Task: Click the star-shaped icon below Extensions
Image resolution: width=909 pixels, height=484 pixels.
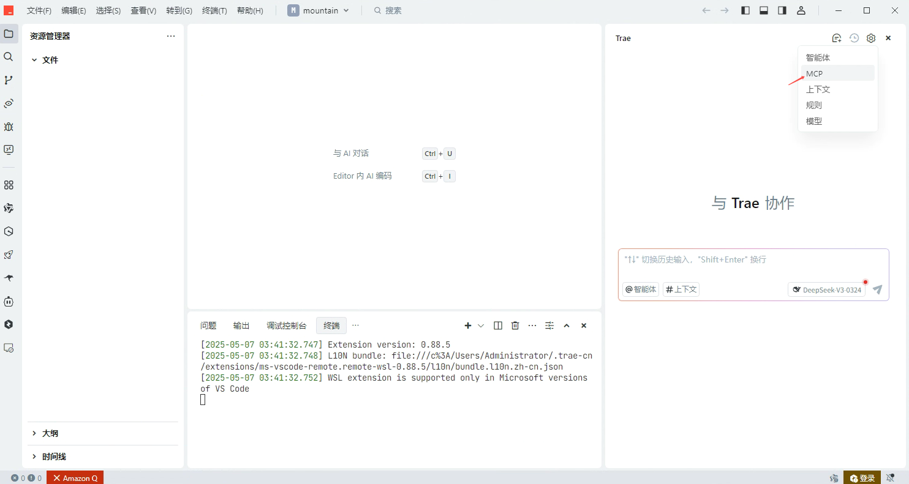Action: coord(9,208)
